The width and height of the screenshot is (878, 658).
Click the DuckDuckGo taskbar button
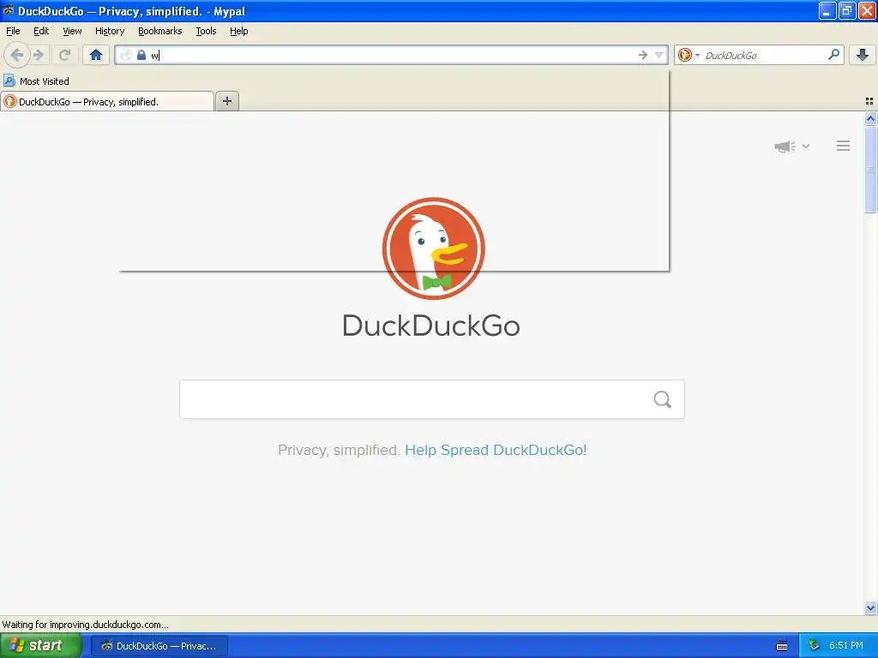click(159, 646)
